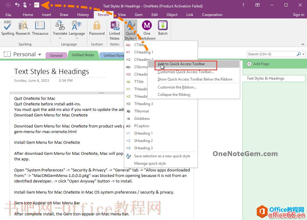Click the page title Text Styles & Headings
This screenshot has width=307, height=220.
[52, 72]
